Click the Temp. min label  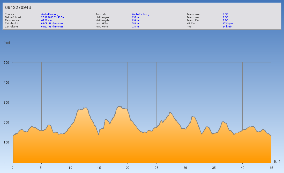[x=193, y=14]
